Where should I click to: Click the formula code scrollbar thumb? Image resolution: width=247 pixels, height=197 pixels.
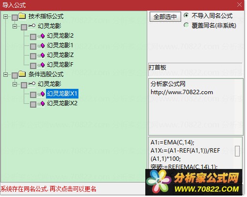pos(237,151)
